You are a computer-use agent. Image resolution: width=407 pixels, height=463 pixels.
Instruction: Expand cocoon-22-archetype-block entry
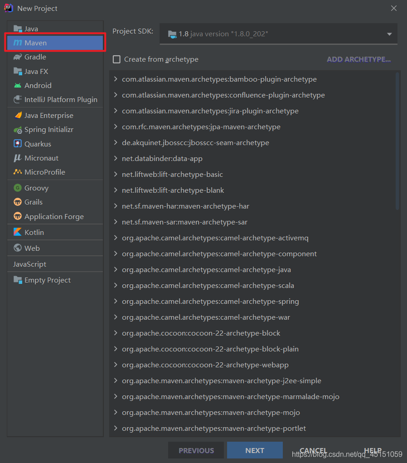pyautogui.click(x=116, y=333)
